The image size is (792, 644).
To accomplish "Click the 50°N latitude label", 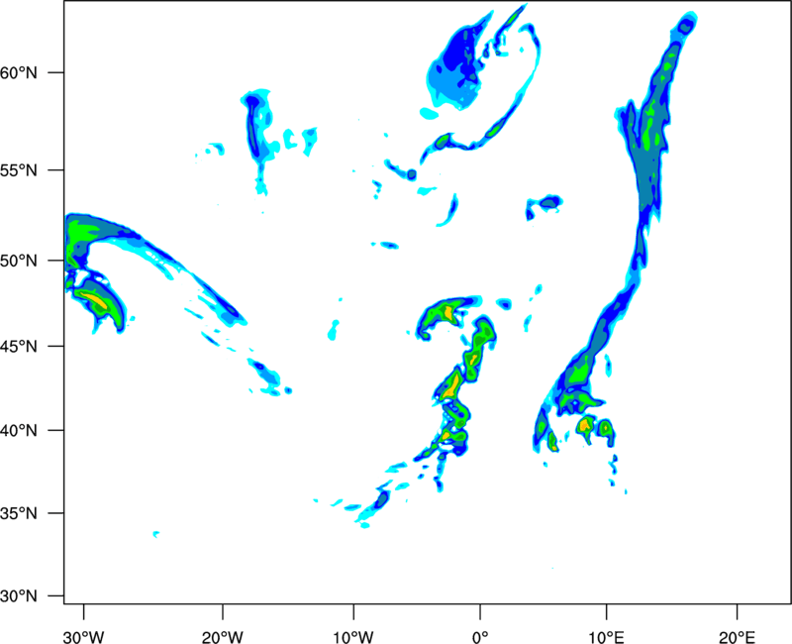I will 19,261.
